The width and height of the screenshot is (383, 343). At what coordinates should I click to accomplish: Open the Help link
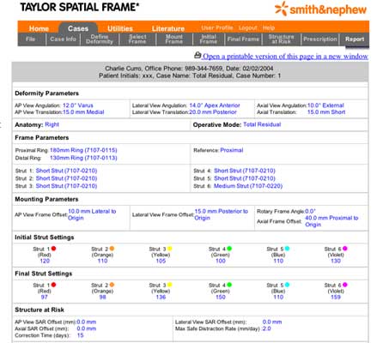[x=269, y=27]
